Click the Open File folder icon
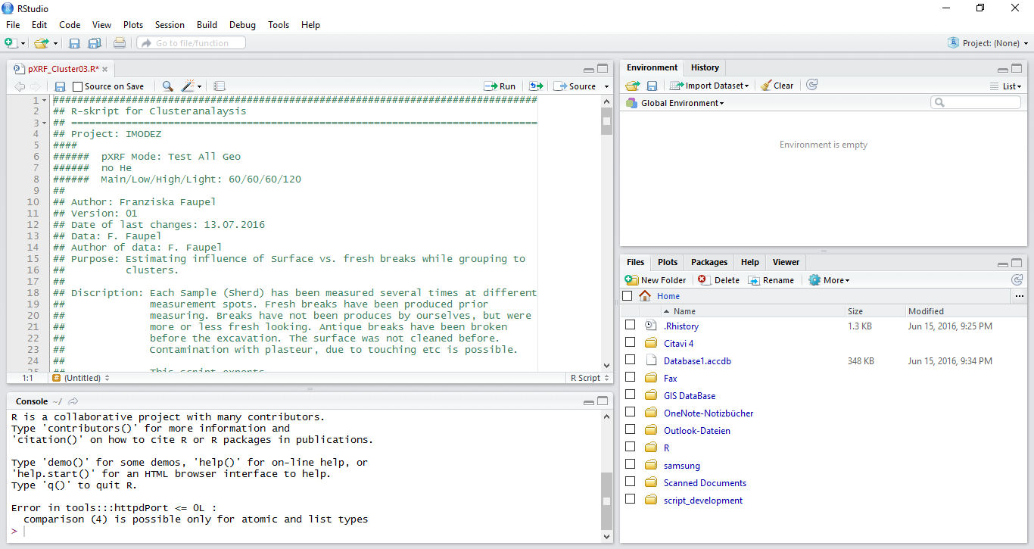Screen dimensions: 1034x549 [40, 43]
